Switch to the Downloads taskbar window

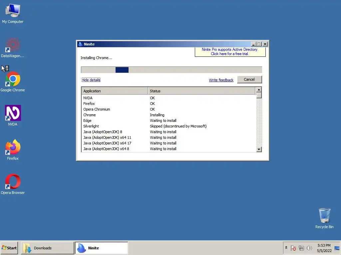point(47,248)
